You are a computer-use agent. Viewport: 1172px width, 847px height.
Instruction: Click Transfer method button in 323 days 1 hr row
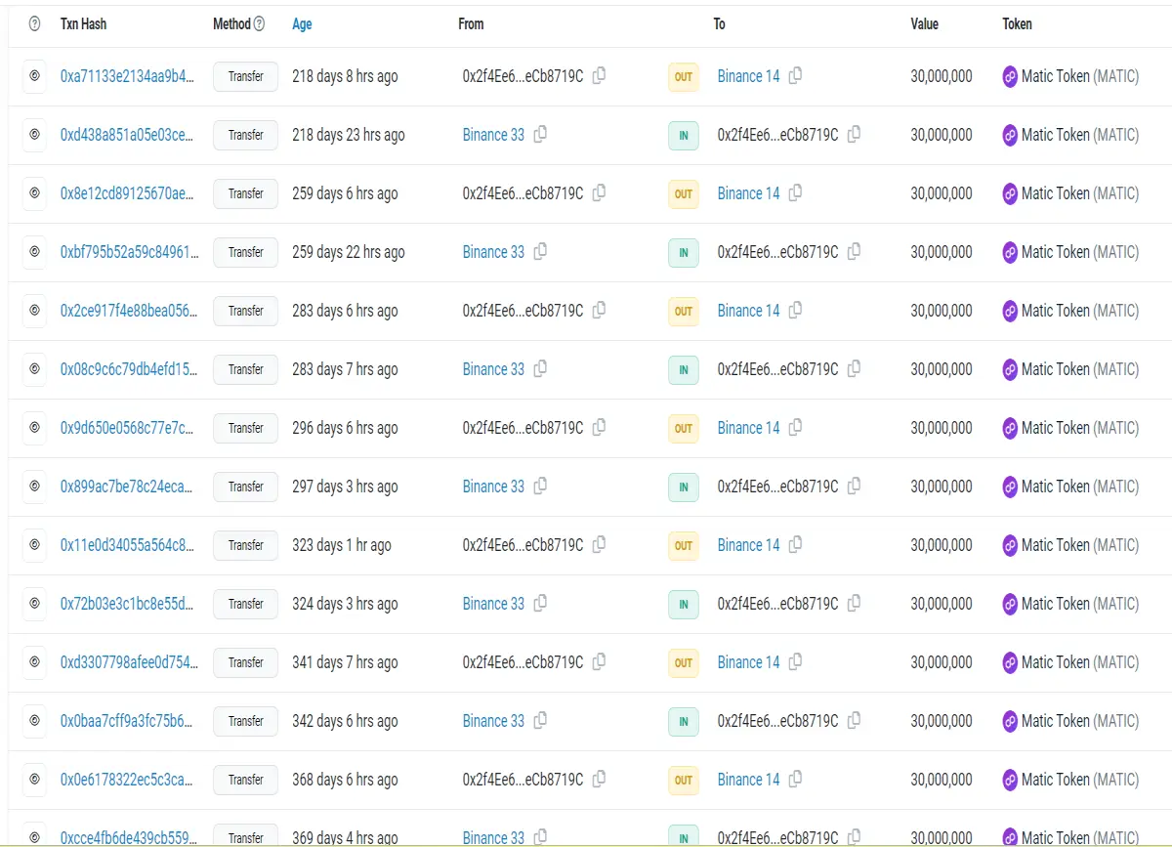(246, 545)
